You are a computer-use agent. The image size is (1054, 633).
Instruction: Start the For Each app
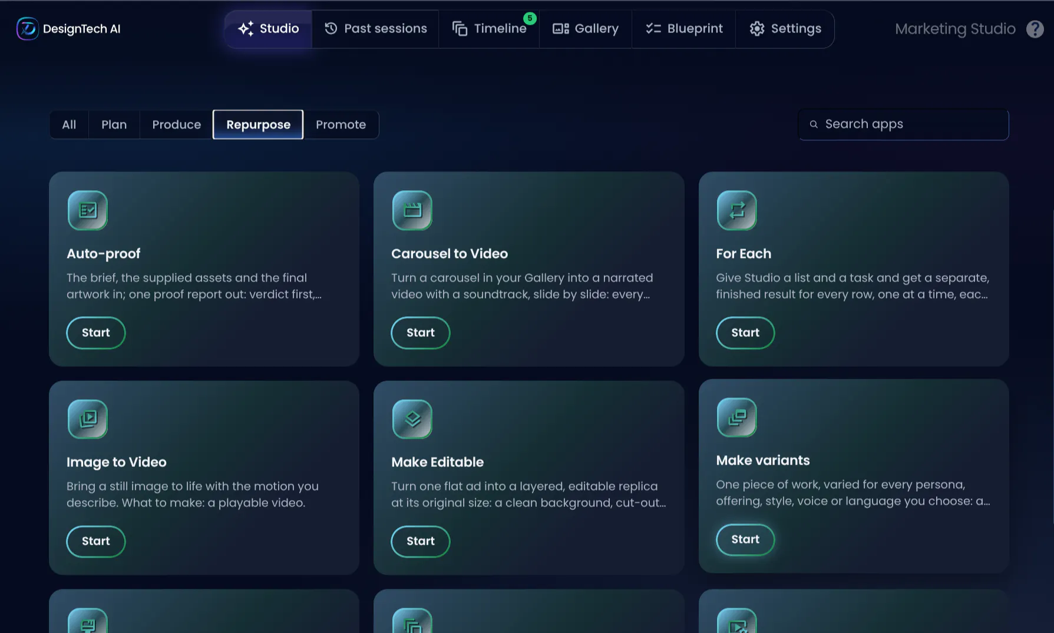(x=745, y=333)
